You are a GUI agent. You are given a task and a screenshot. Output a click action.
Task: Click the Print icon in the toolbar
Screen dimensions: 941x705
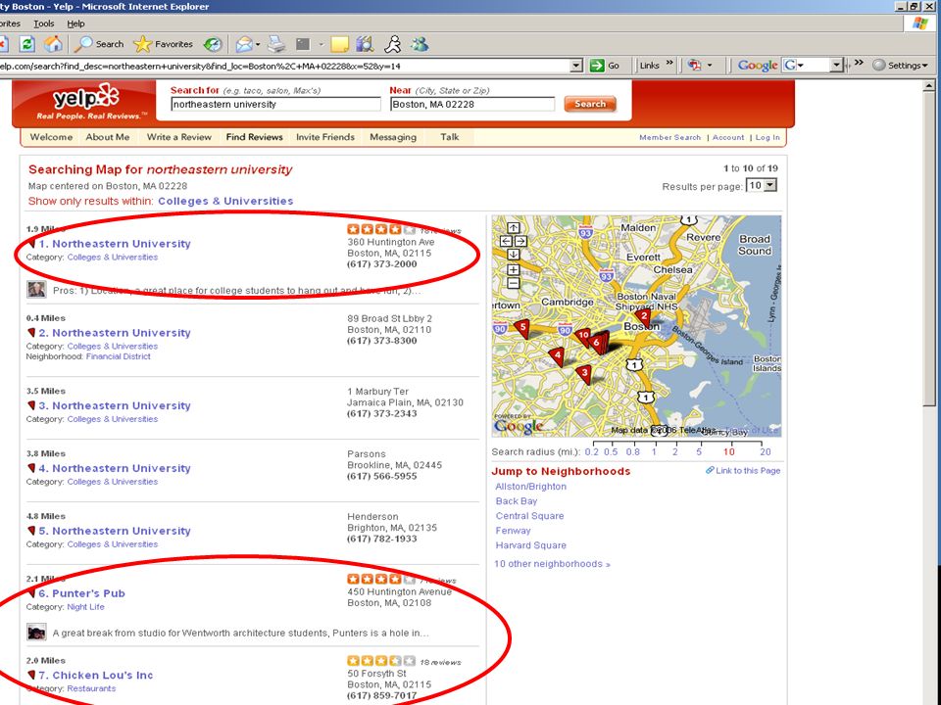coord(276,44)
